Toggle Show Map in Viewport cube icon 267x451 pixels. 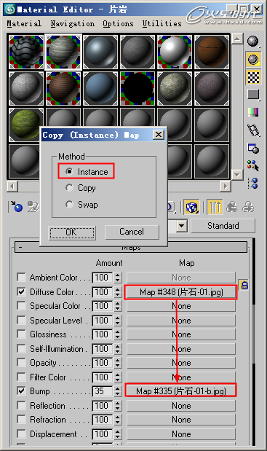point(191,207)
